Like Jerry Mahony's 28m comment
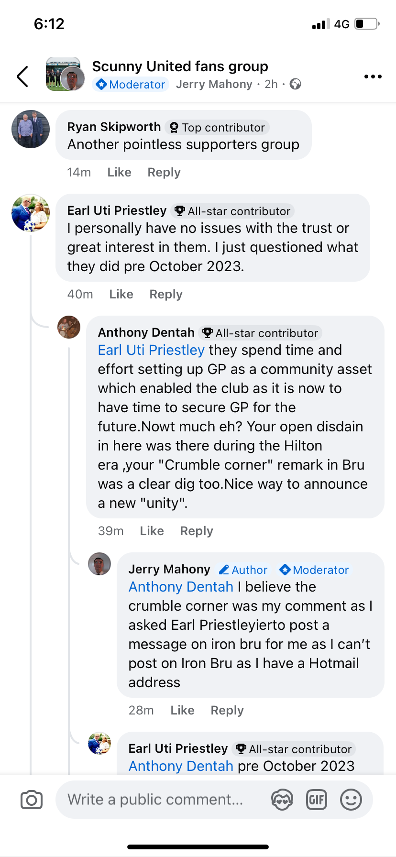This screenshot has height=857, width=396. click(x=182, y=710)
